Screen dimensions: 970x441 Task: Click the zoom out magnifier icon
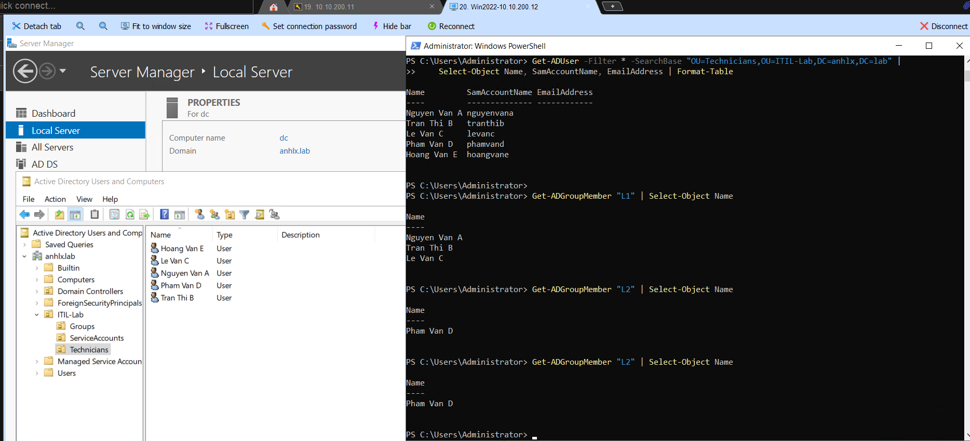click(x=103, y=26)
